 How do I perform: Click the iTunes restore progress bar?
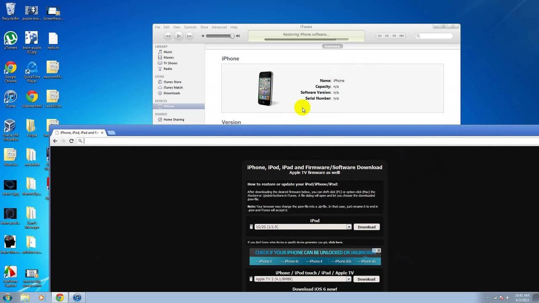tap(306, 39)
